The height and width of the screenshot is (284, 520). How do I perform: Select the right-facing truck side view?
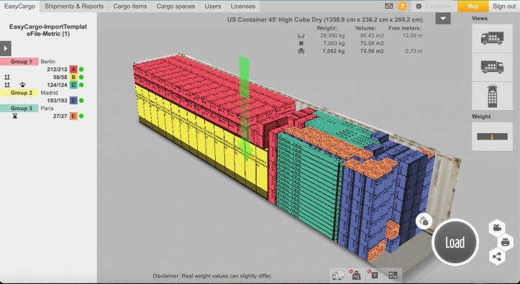click(492, 68)
